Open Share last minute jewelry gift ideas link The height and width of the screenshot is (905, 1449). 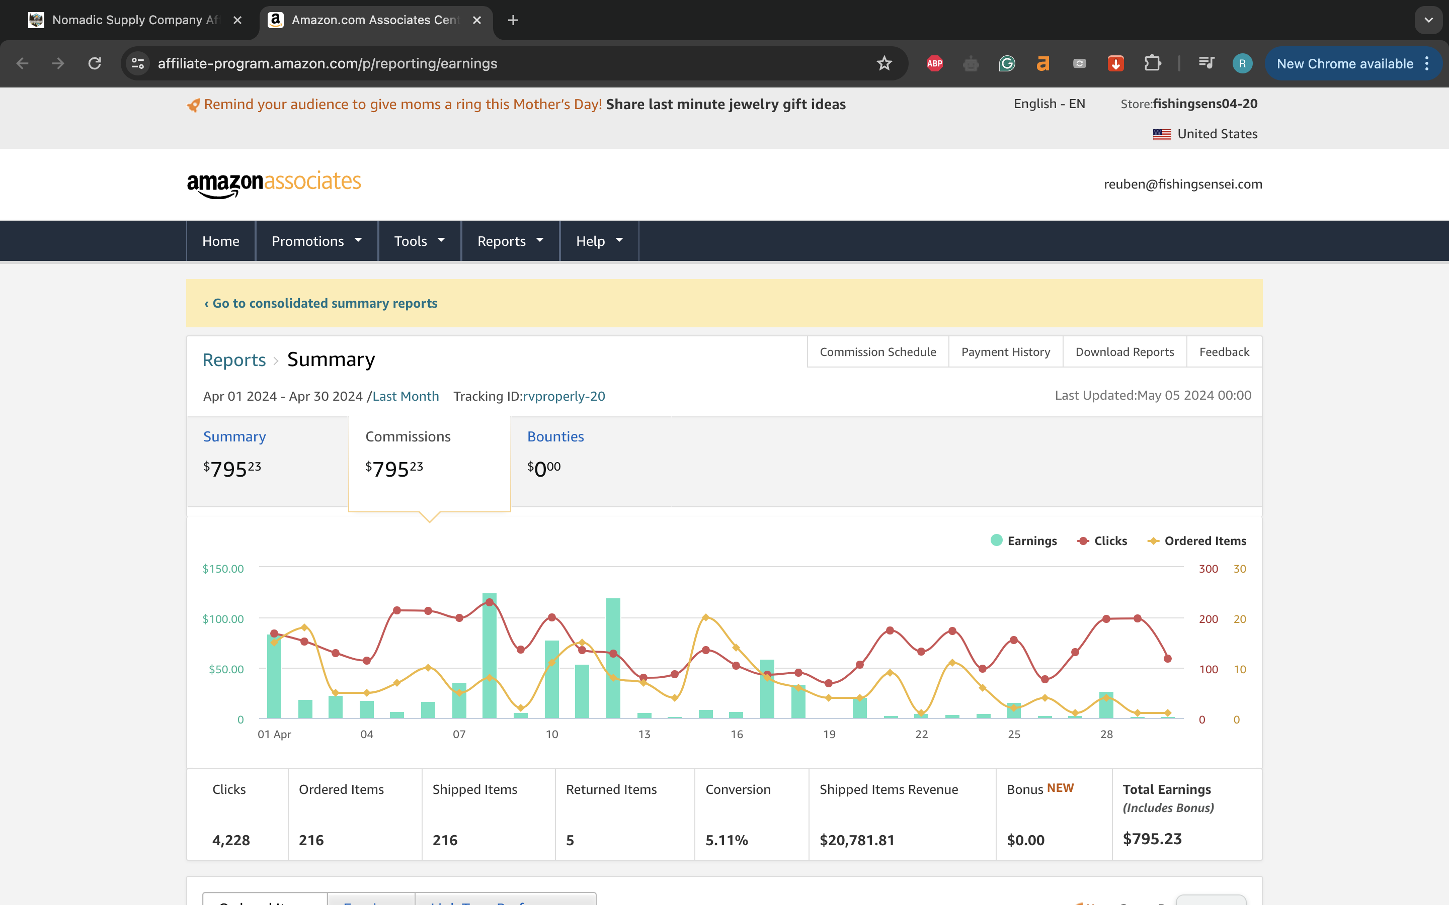(x=726, y=104)
